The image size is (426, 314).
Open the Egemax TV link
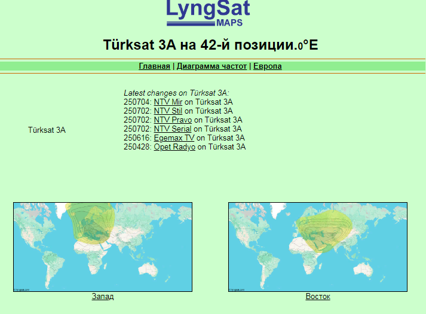click(174, 138)
